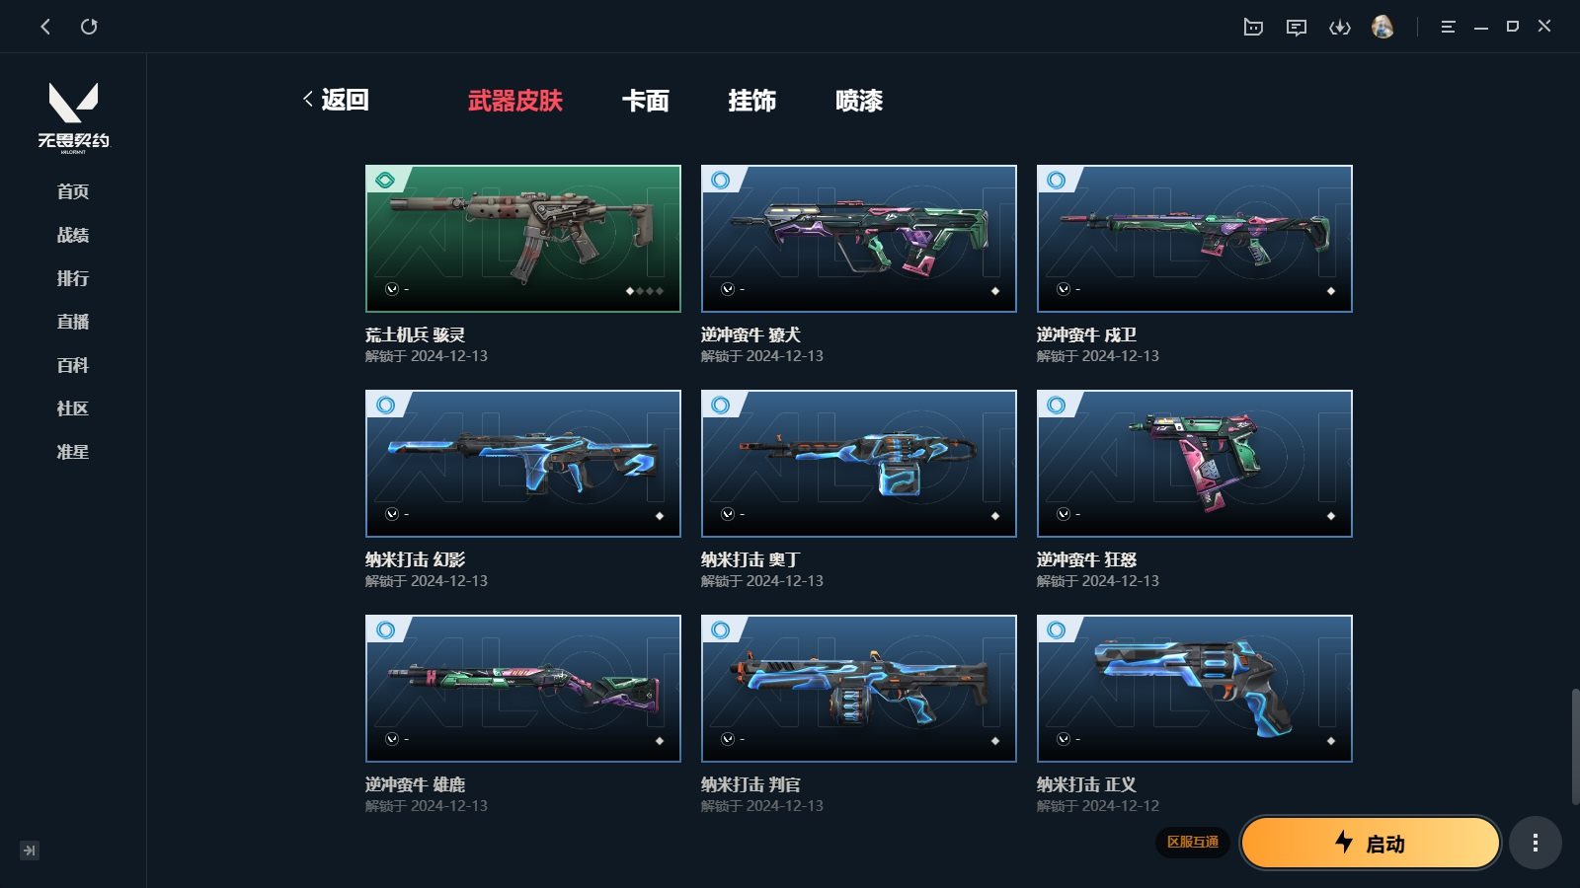The height and width of the screenshot is (888, 1580).
Task: Click the Valorant logo in the sidebar
Action: click(x=74, y=117)
